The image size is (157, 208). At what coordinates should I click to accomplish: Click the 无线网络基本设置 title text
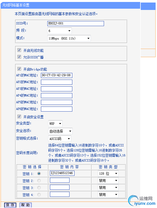tap(16, 5)
